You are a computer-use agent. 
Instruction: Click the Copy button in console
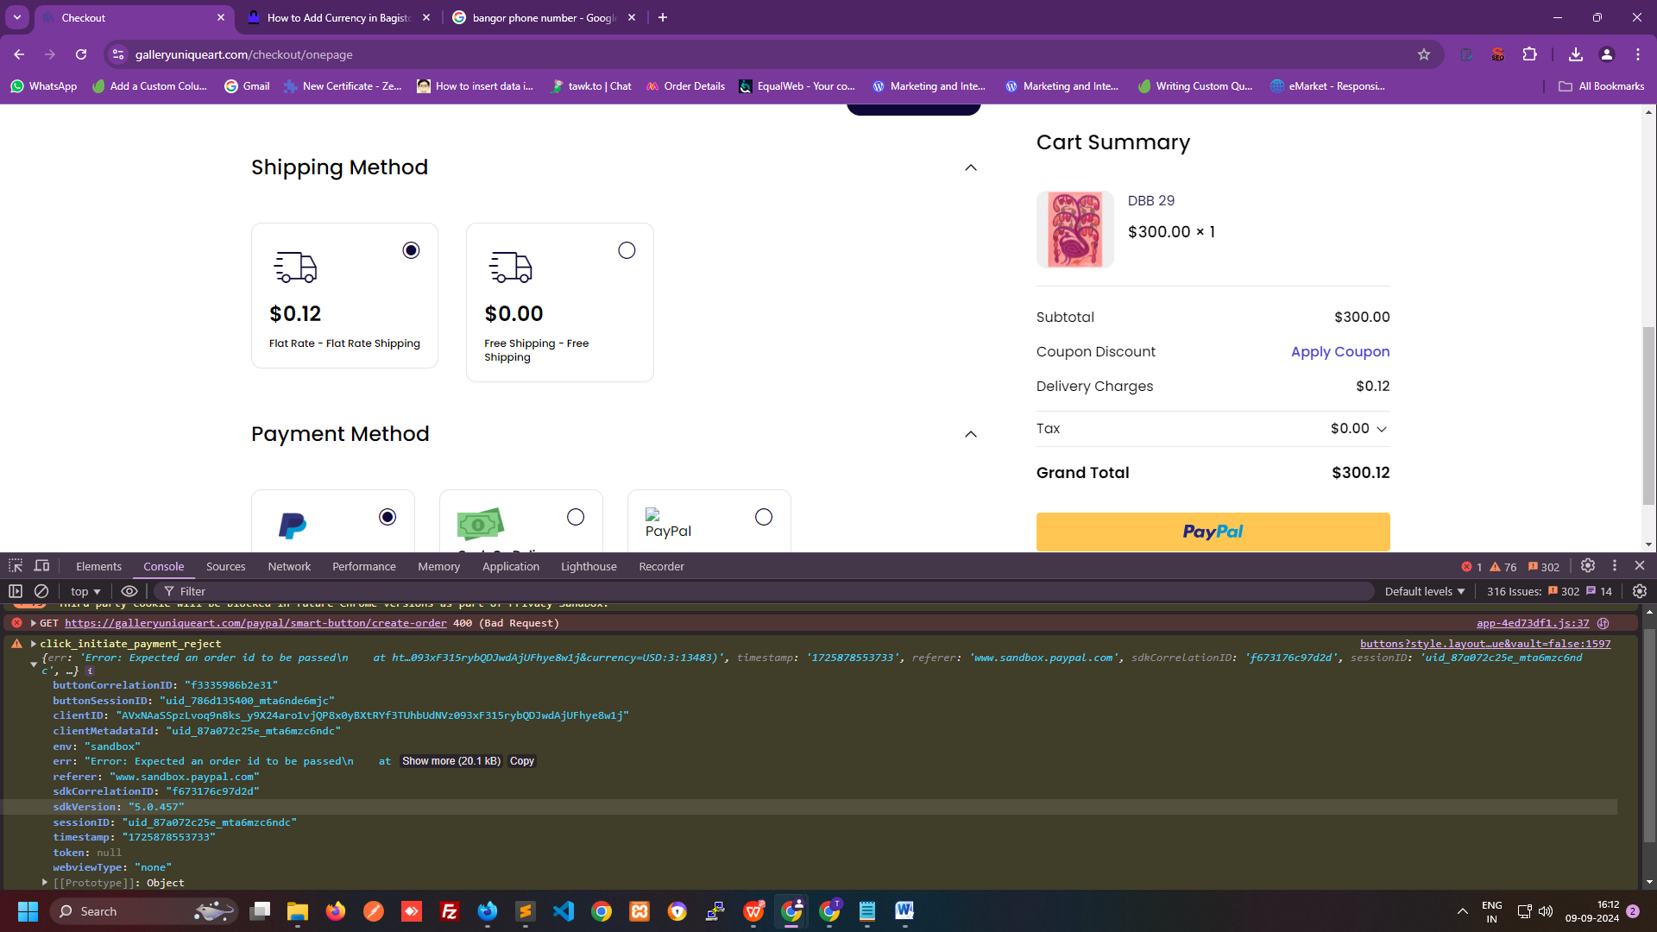pyautogui.click(x=522, y=761)
